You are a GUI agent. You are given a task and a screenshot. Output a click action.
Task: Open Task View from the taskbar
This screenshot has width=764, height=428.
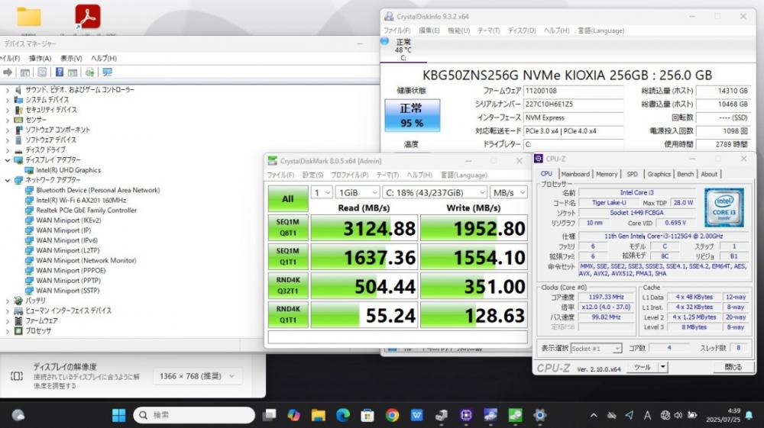(269, 415)
